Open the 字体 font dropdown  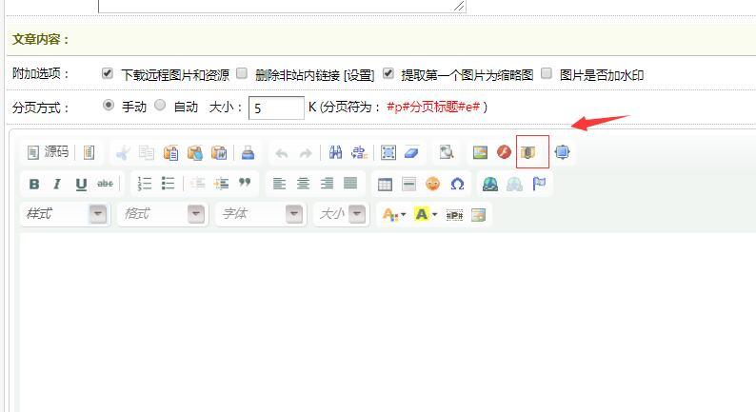[261, 214]
